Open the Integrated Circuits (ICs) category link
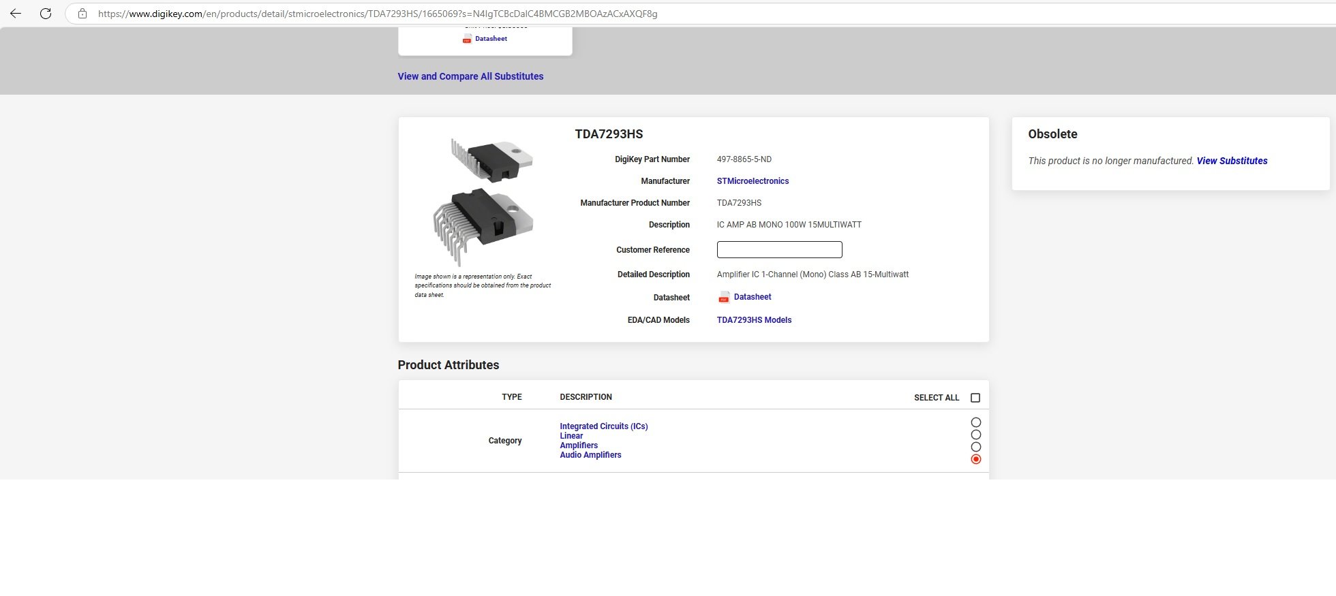This screenshot has height=596, width=1336. [604, 426]
